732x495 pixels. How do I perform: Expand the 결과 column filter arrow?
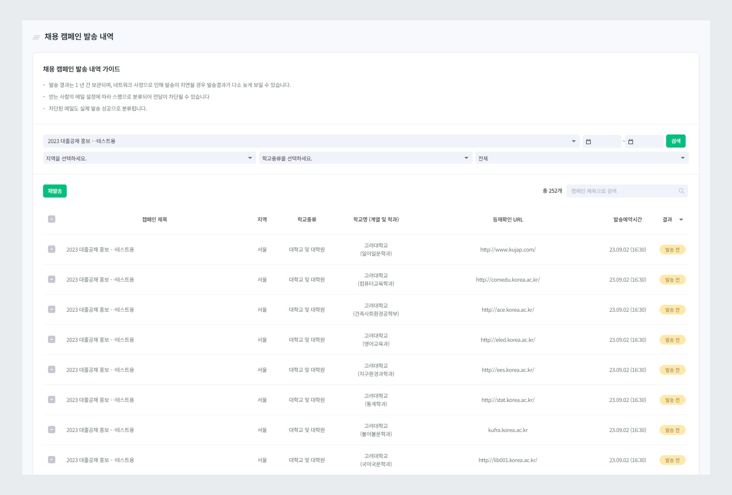pyautogui.click(x=681, y=220)
